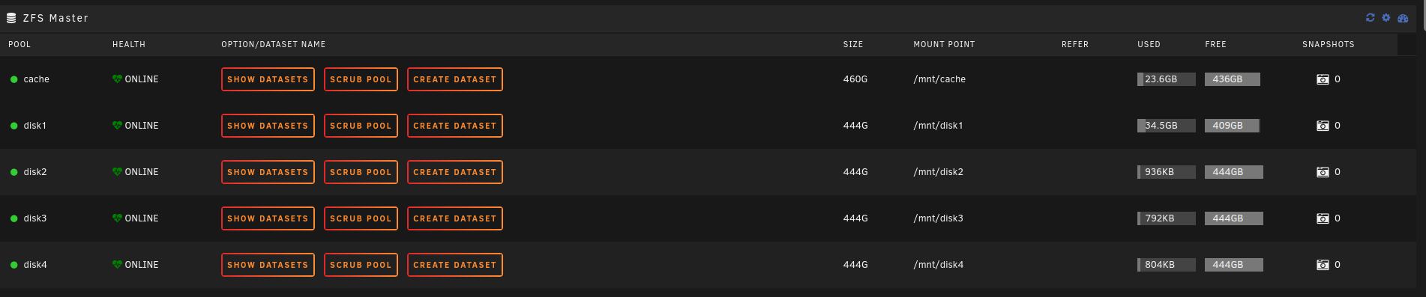Expand datasets with Show Datasets for cache
This screenshot has width=1426, height=297.
[268, 79]
